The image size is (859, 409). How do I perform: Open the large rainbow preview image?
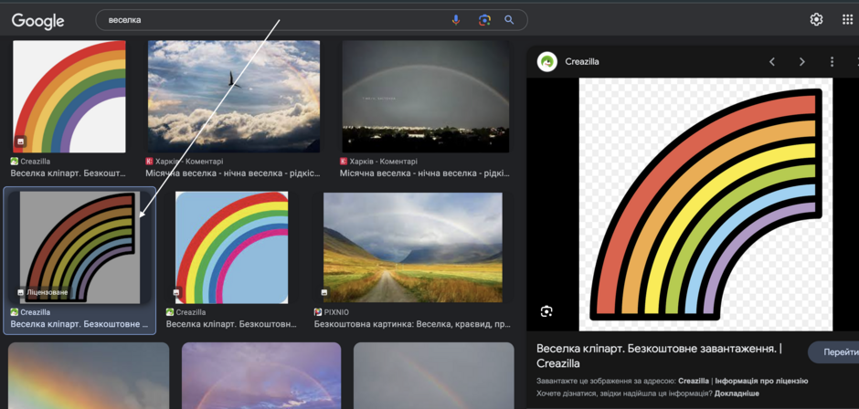(705, 204)
